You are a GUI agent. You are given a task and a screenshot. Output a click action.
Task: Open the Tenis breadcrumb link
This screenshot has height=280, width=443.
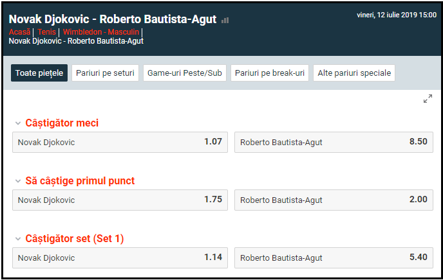pyautogui.click(x=46, y=31)
